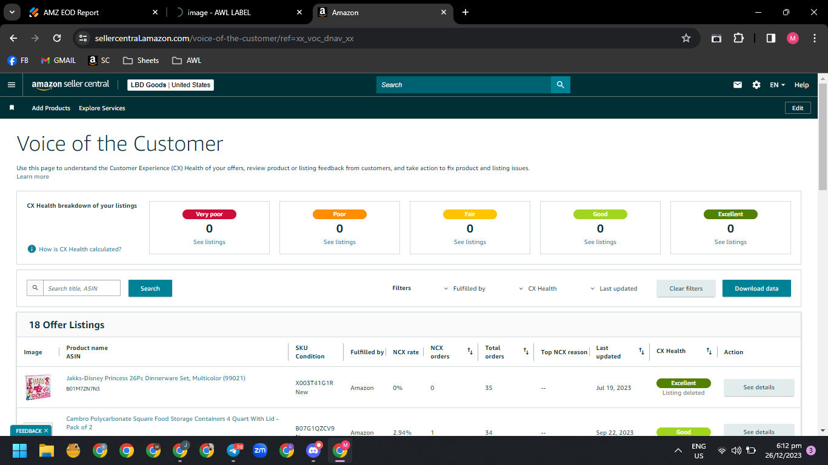Viewport: 828px width, 465px height.
Task: Open Cambro Polycarbonate Food Storage Containers link
Action: point(172,423)
